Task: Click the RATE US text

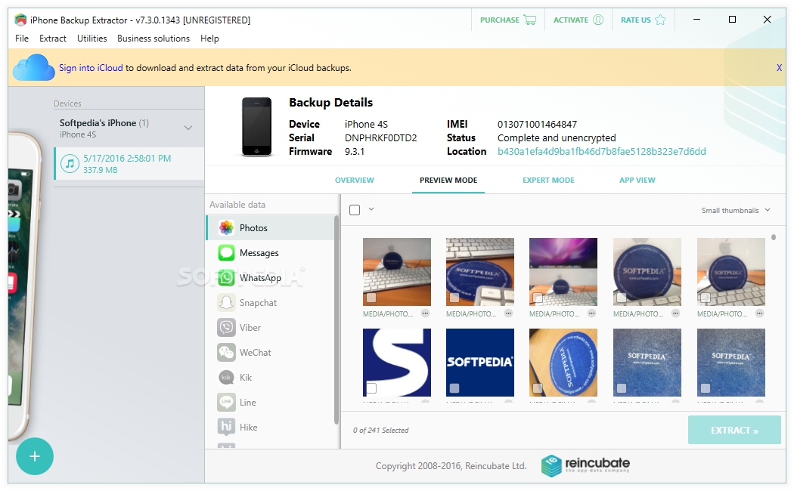Action: [635, 20]
